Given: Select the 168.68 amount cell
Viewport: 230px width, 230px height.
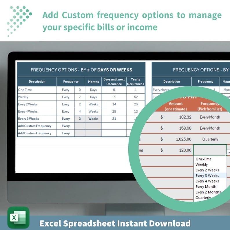Looking at the screenshot, I should 176,128.
